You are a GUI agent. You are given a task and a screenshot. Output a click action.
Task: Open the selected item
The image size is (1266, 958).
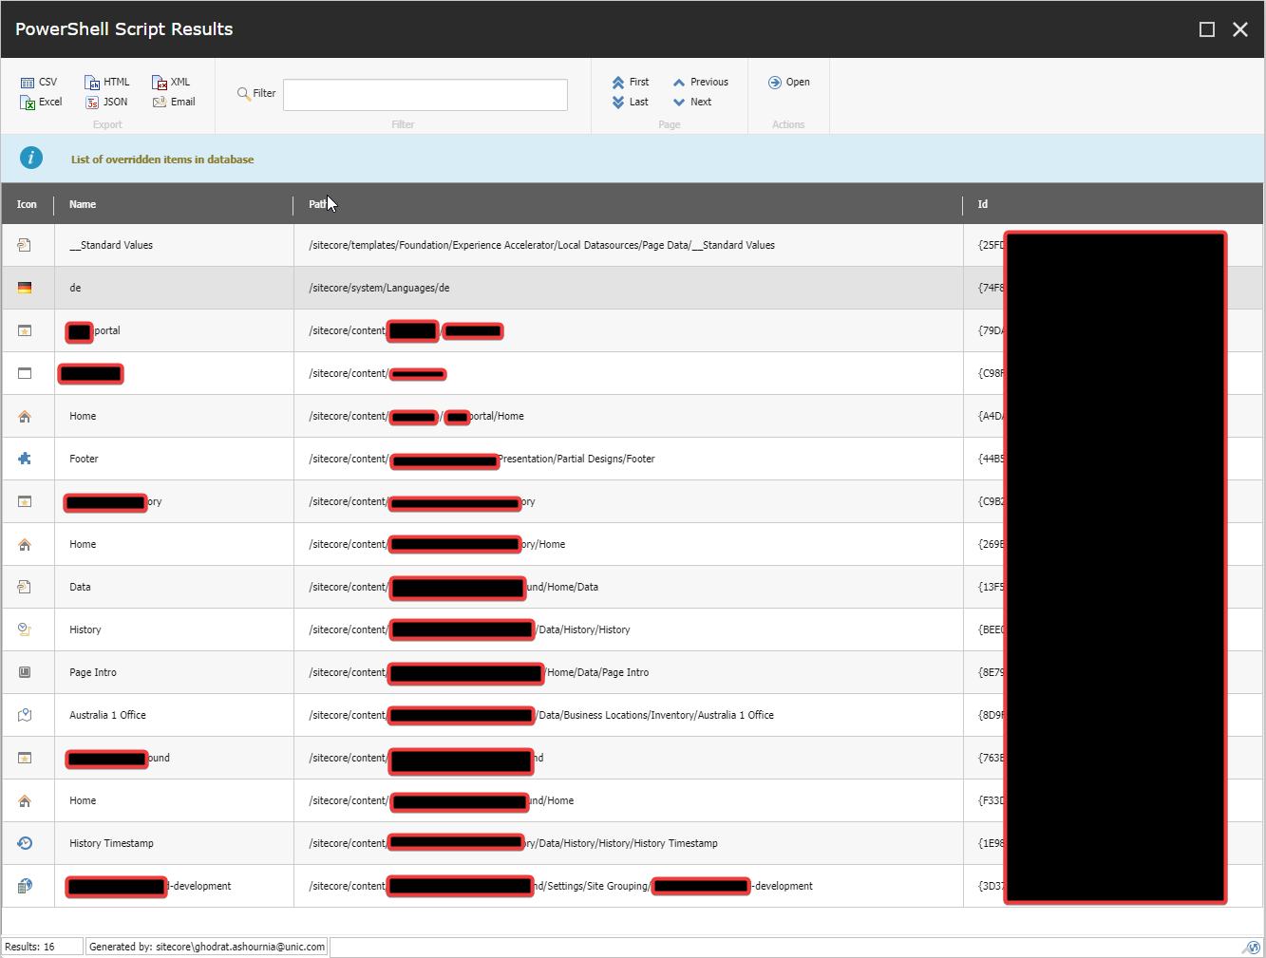click(x=789, y=83)
